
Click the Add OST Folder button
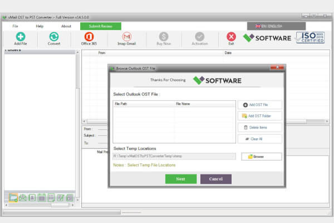point(259,116)
